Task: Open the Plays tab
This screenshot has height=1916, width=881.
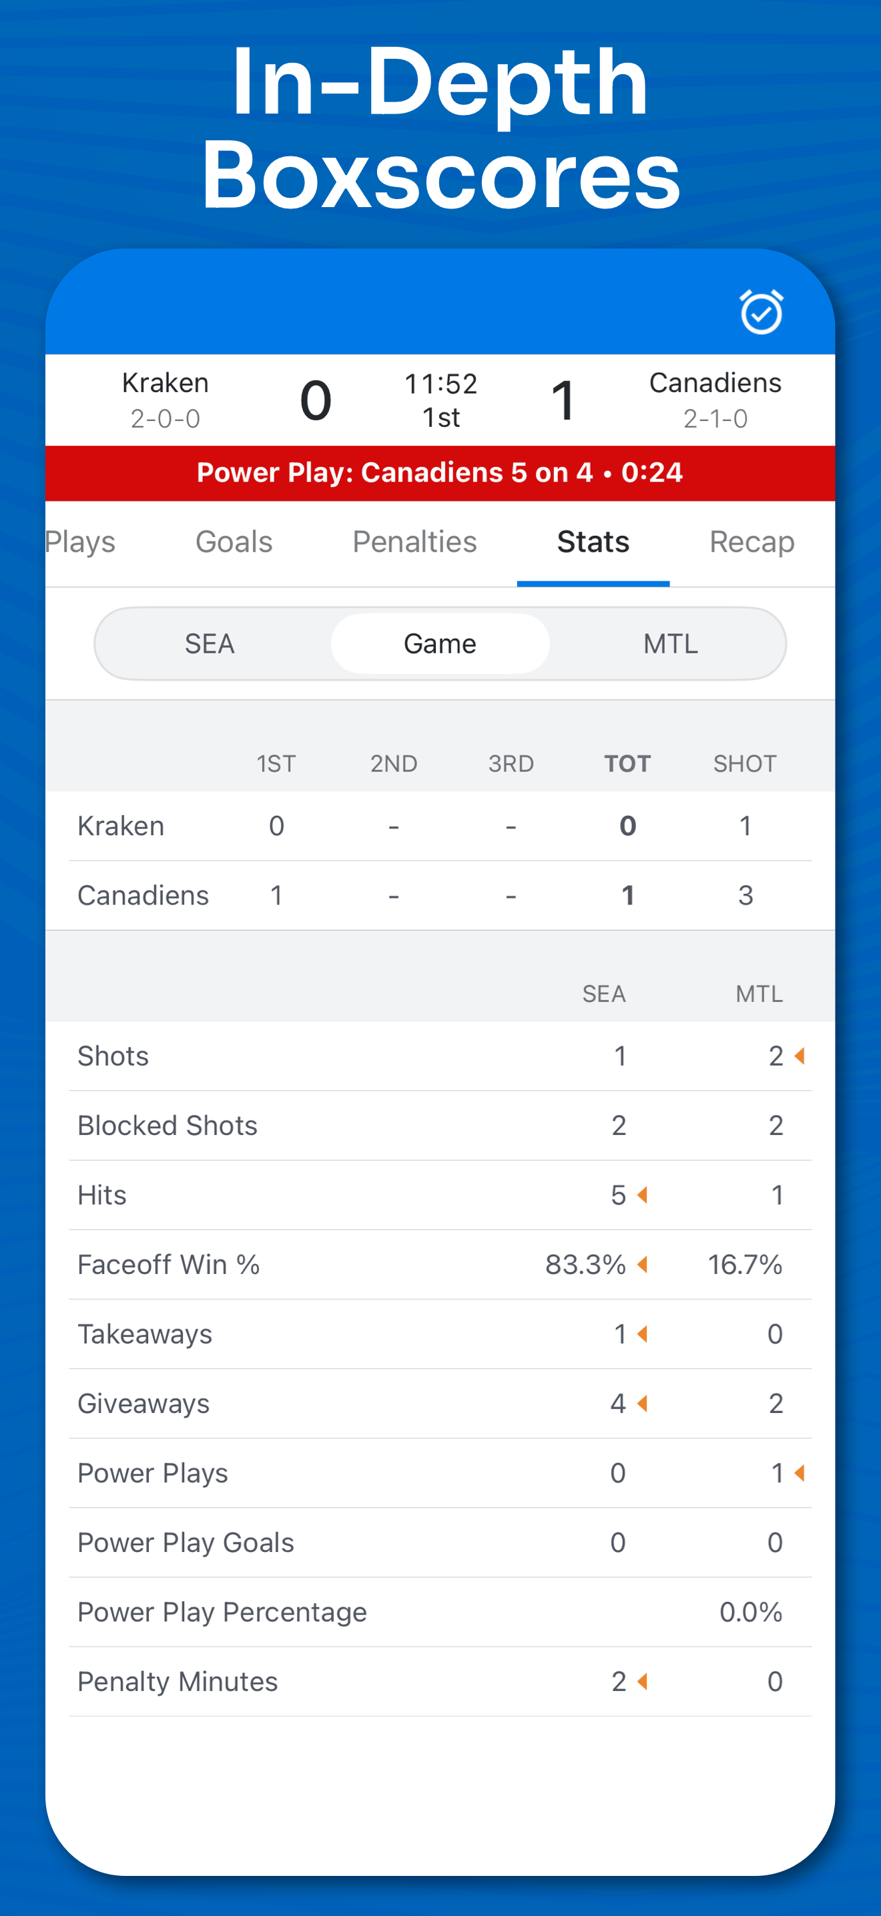Action: [80, 542]
